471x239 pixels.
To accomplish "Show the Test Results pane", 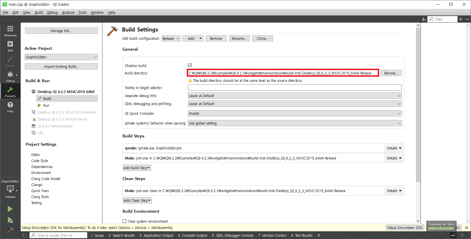I will click(302, 235).
